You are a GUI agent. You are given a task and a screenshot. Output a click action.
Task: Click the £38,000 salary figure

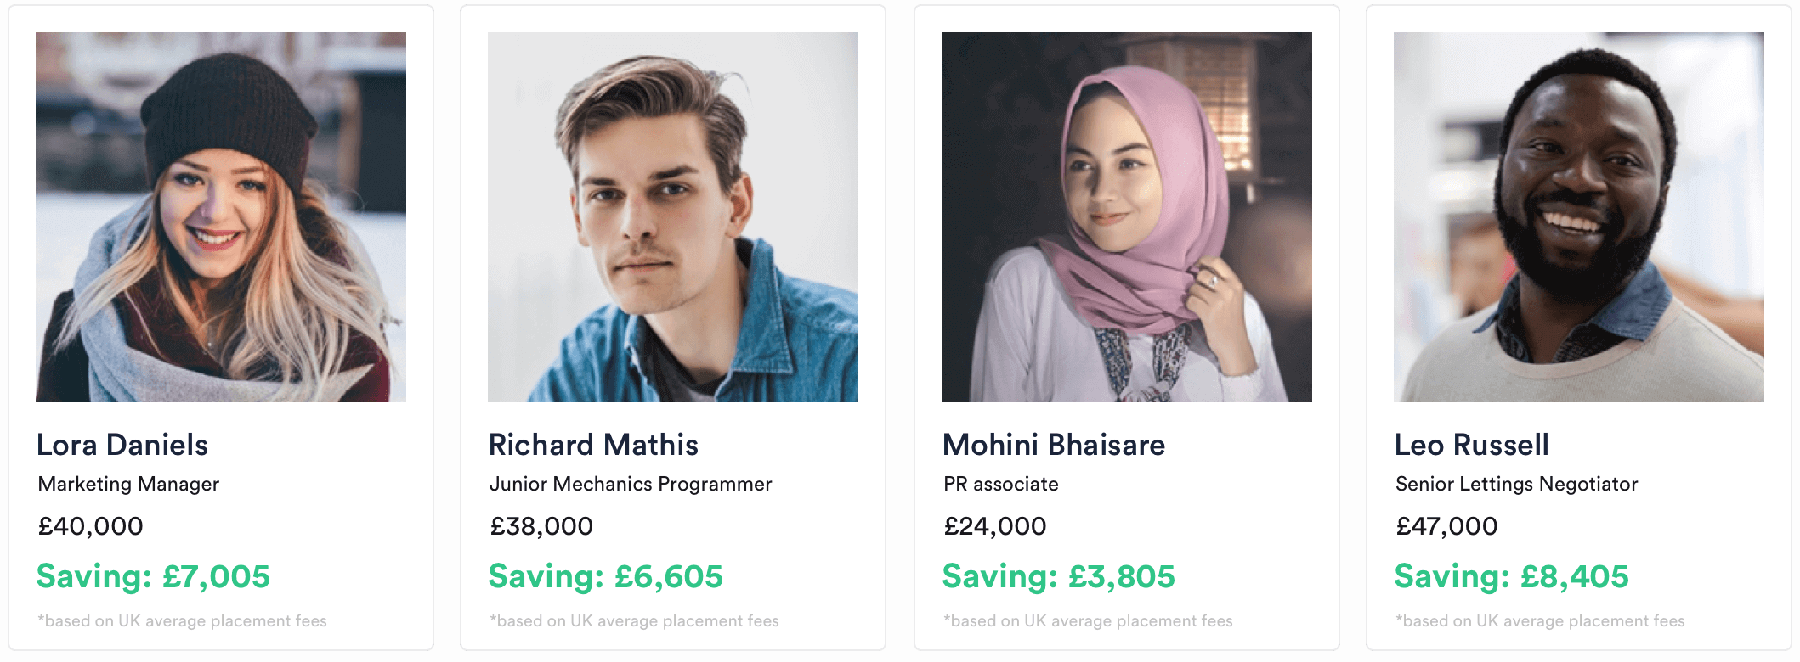(541, 526)
